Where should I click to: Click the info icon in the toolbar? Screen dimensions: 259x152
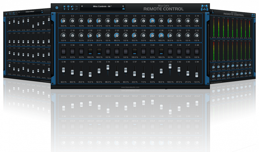(68, 9)
